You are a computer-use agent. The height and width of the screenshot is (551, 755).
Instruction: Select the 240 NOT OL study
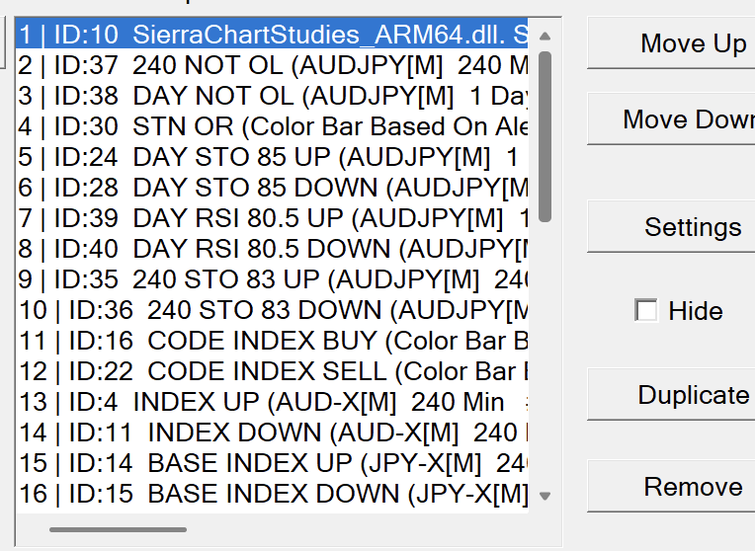tap(272, 66)
